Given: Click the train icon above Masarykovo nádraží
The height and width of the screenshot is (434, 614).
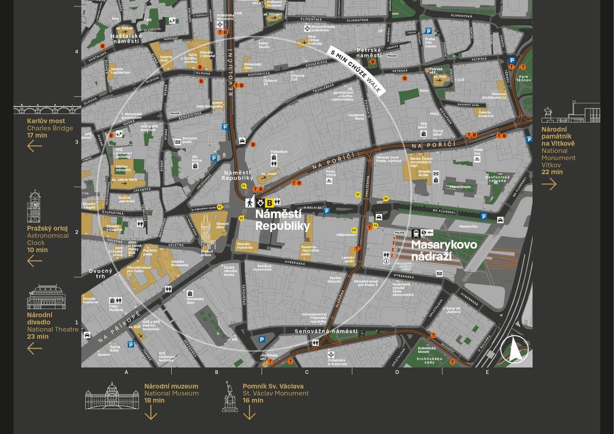Looking at the screenshot, I should [x=416, y=233].
